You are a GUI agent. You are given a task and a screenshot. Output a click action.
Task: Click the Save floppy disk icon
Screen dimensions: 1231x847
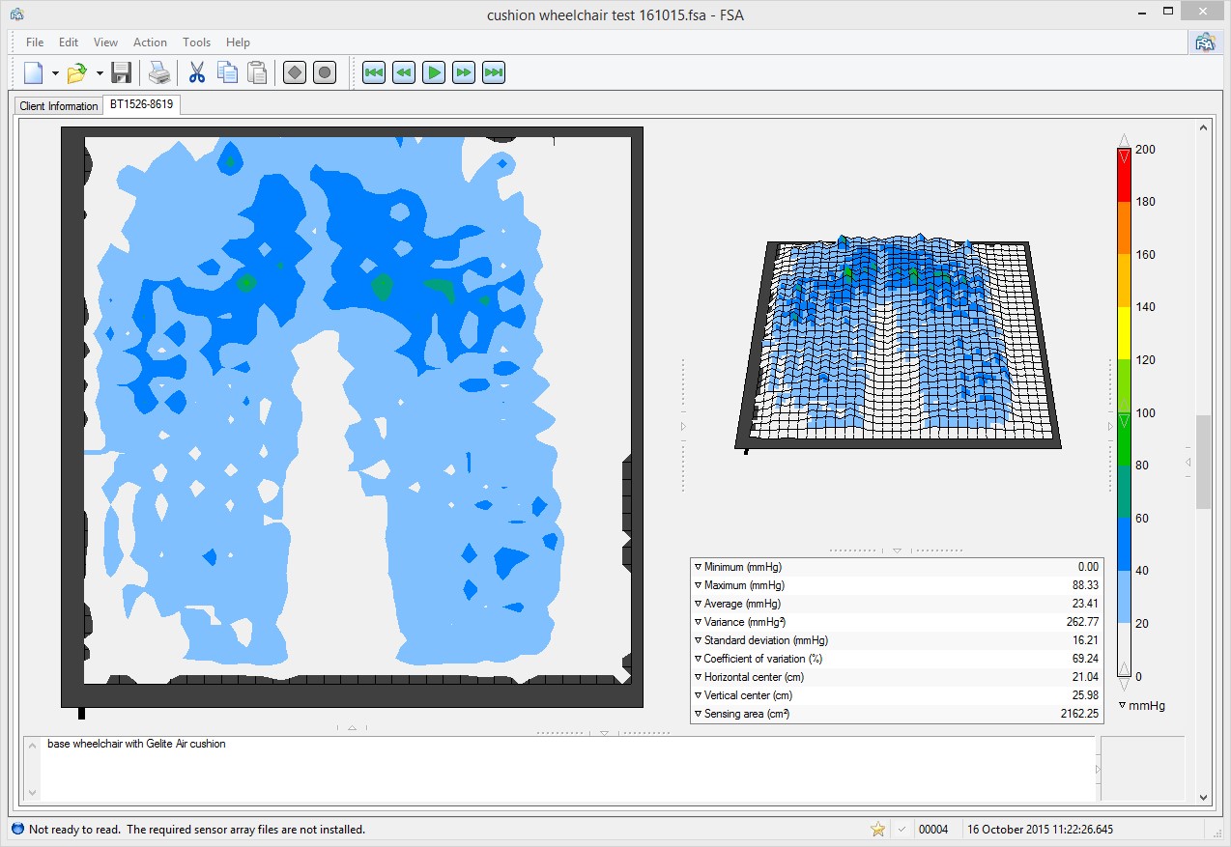[121, 72]
